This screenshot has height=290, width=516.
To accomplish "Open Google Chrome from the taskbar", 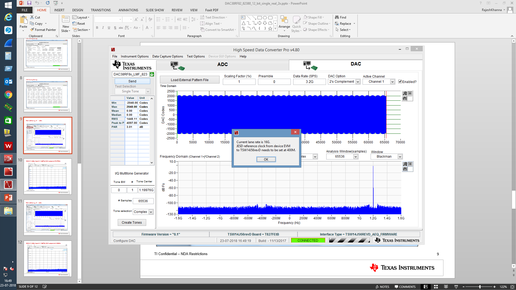I will [8, 95].
